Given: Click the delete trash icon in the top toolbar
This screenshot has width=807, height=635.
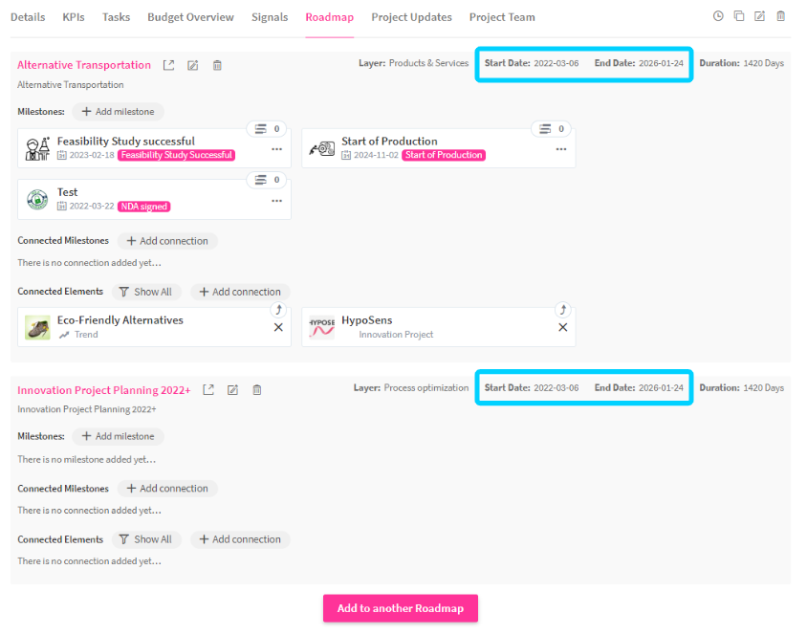Looking at the screenshot, I should click(x=778, y=16).
